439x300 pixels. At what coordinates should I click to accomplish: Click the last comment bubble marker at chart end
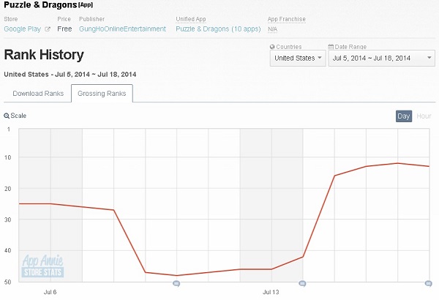tap(429, 284)
